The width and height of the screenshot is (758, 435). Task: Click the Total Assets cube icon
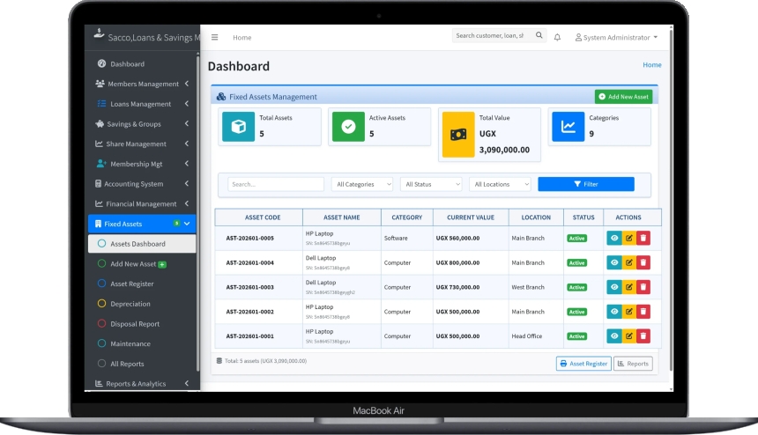238,127
